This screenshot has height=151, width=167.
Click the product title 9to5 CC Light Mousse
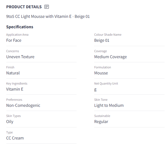tap(48, 16)
